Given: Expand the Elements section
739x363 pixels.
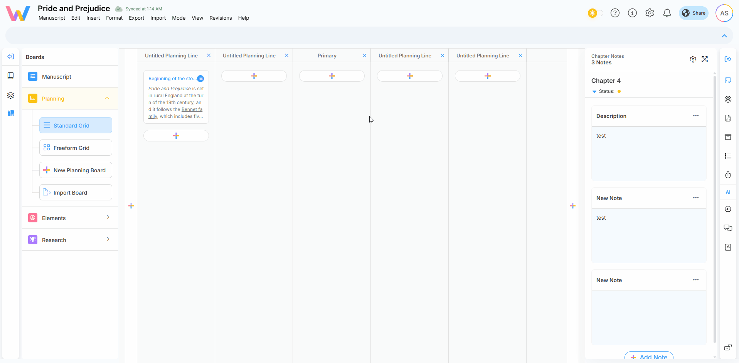Looking at the screenshot, I should click(x=108, y=218).
